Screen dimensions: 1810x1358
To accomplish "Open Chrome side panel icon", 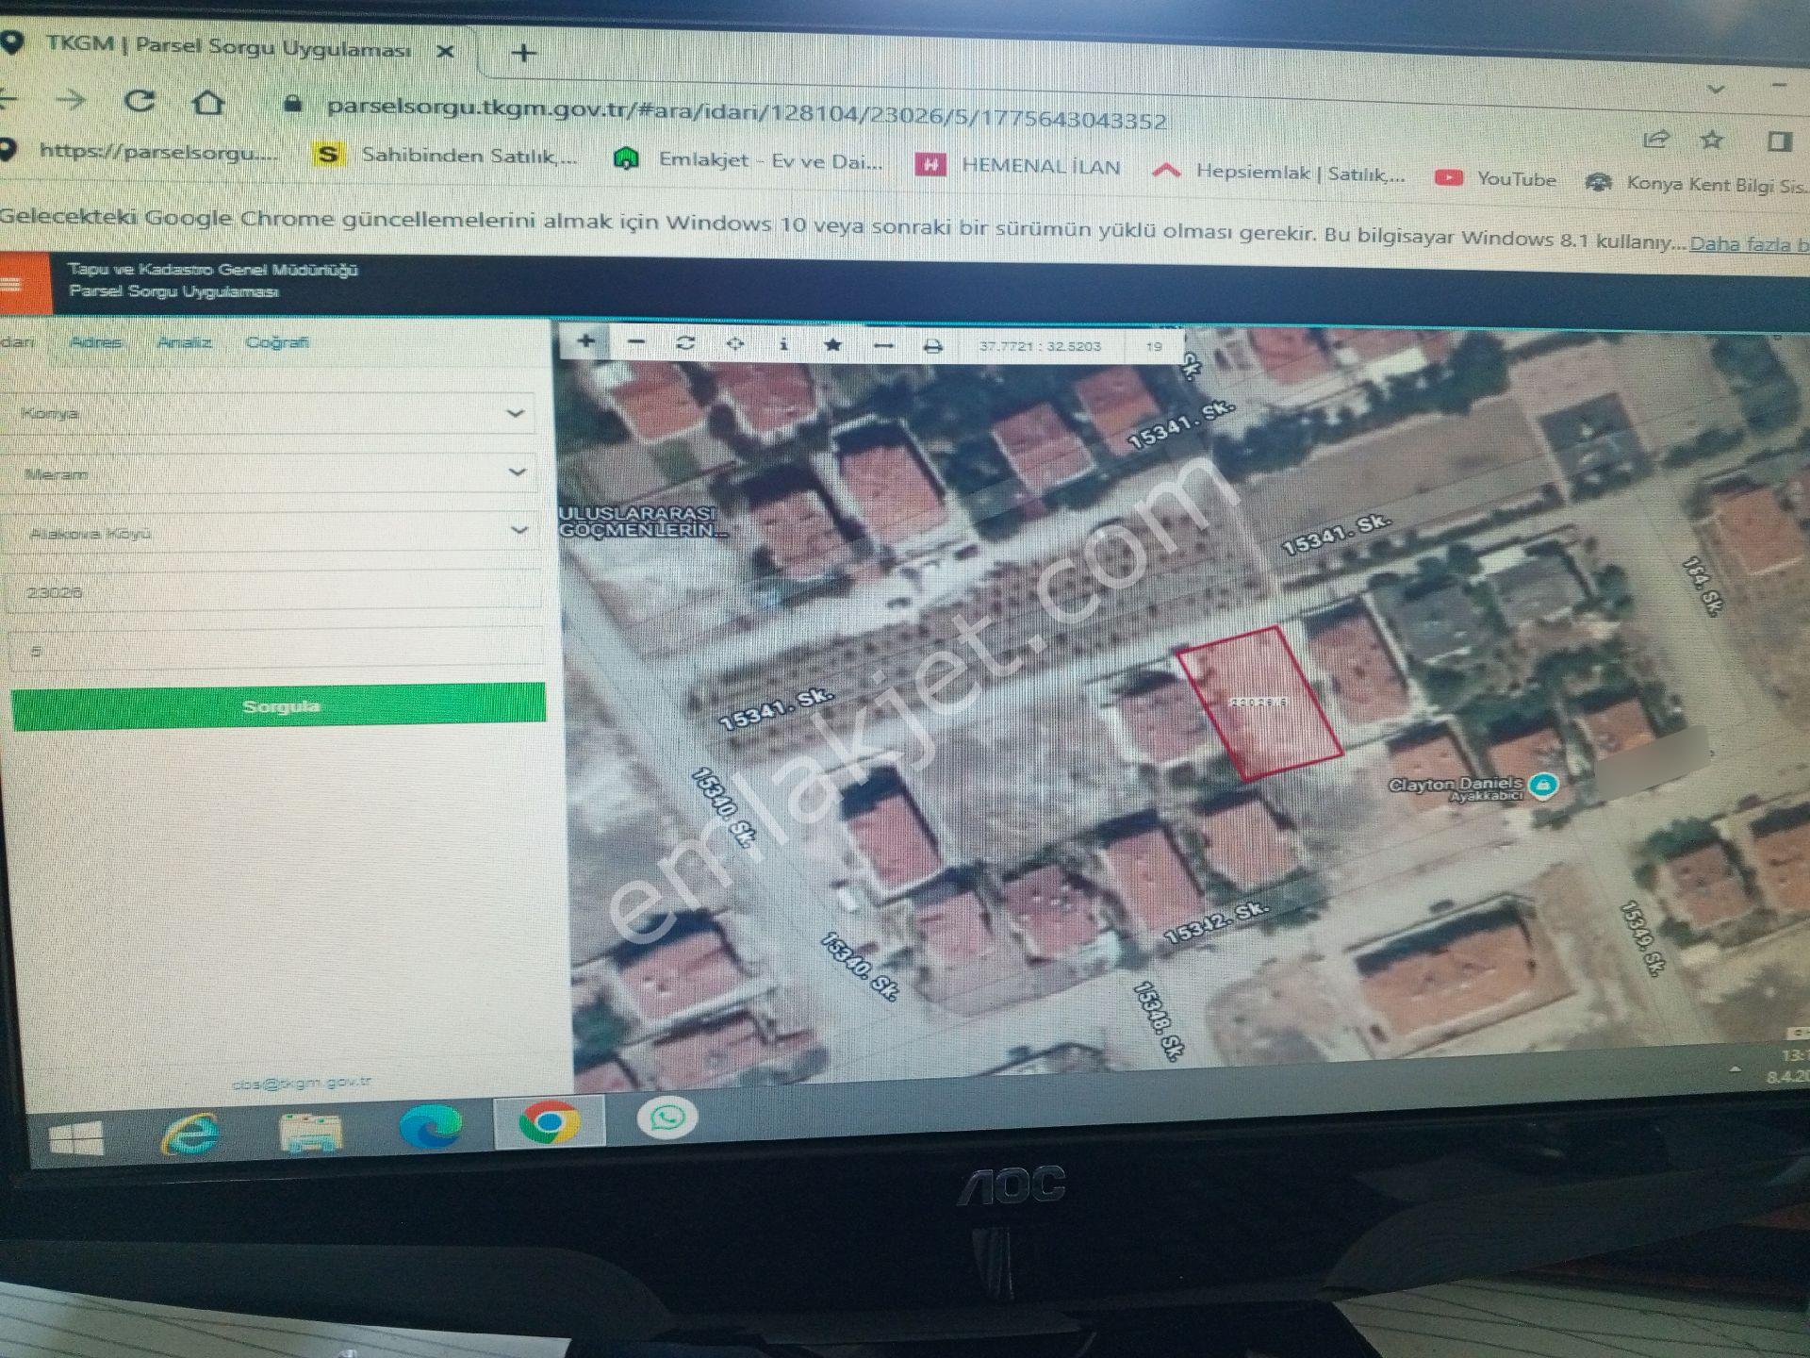I will click(x=1779, y=141).
